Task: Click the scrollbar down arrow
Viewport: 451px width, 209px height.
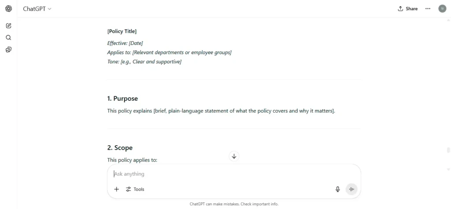Action: click(x=448, y=169)
